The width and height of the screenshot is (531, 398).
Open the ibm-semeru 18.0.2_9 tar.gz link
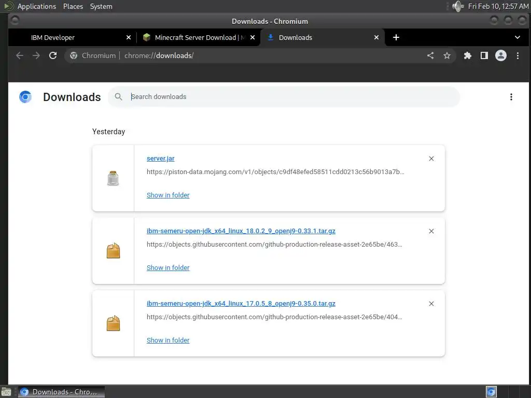coord(241,231)
